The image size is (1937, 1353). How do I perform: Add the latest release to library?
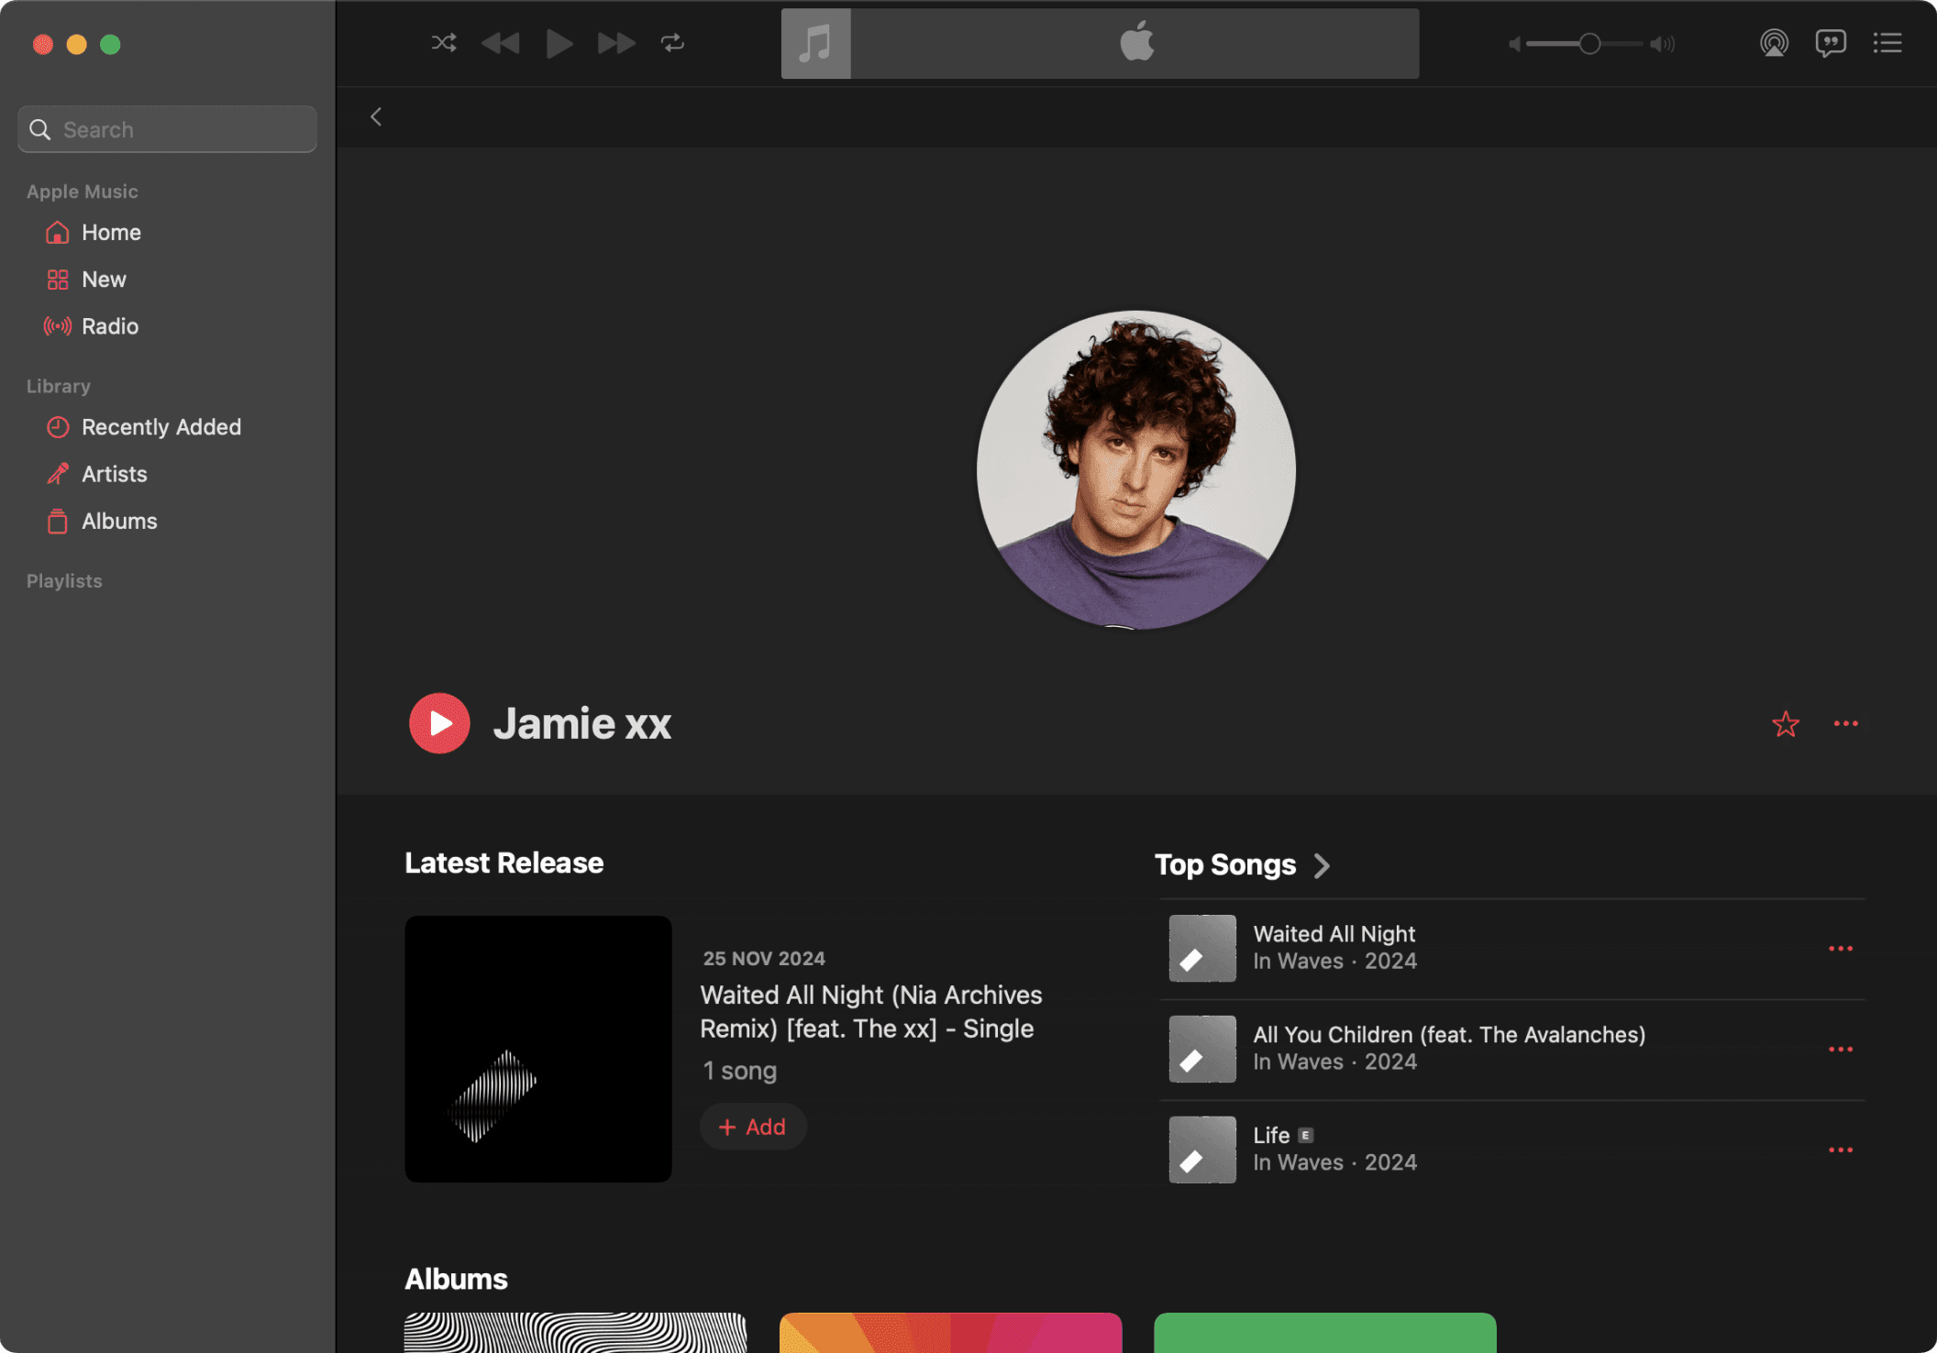click(x=752, y=1127)
